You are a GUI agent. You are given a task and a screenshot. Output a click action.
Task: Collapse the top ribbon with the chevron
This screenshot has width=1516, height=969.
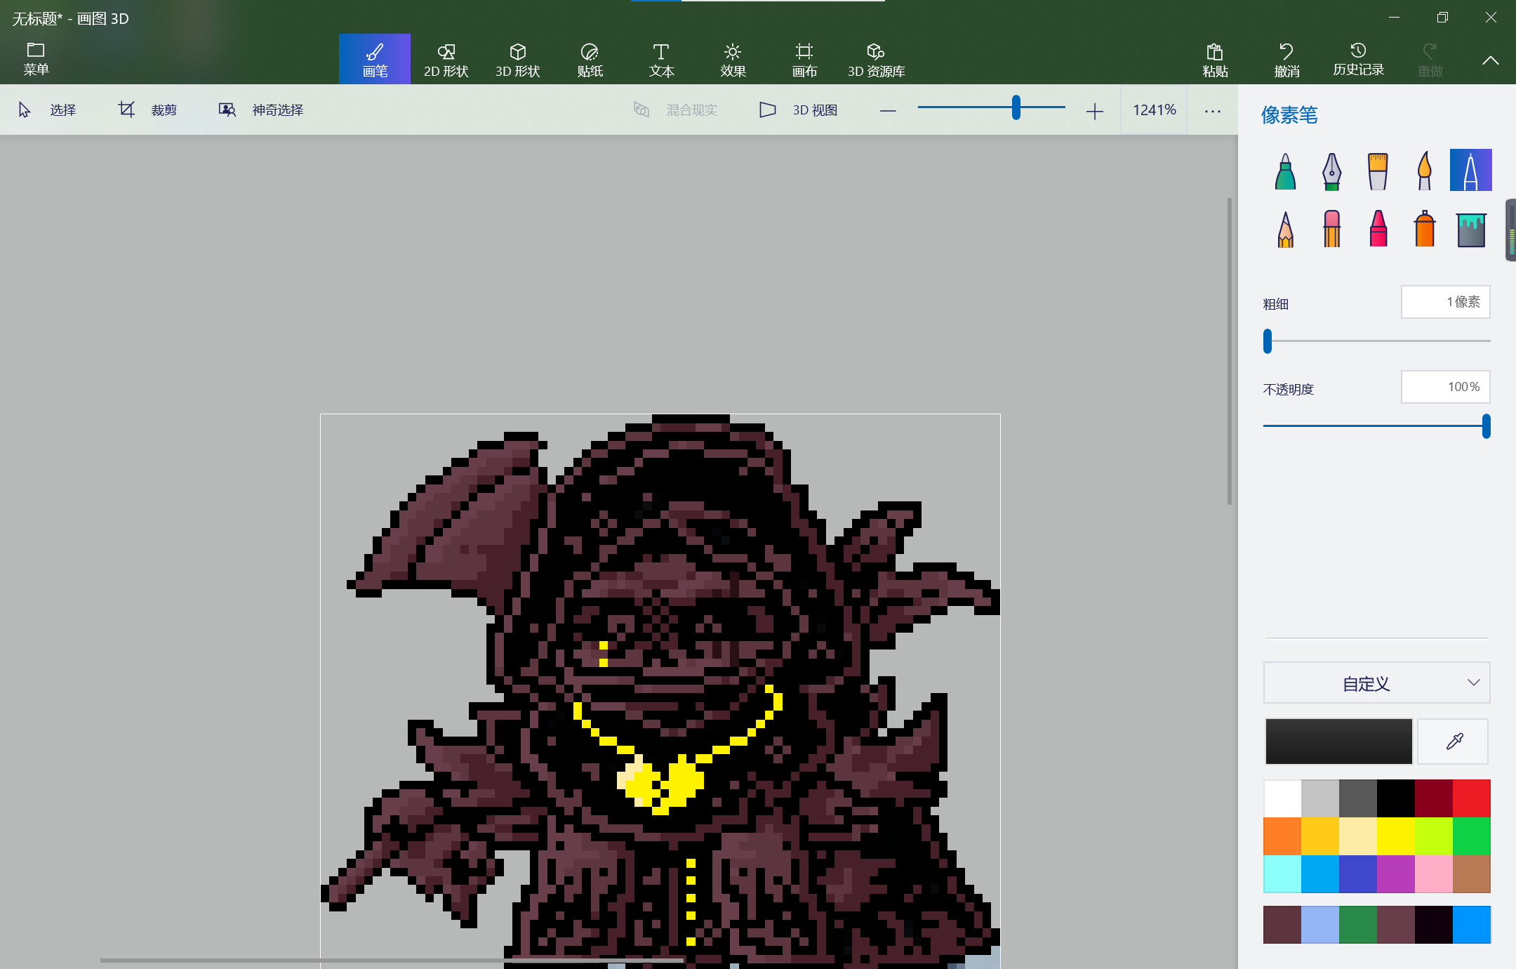pyautogui.click(x=1490, y=60)
